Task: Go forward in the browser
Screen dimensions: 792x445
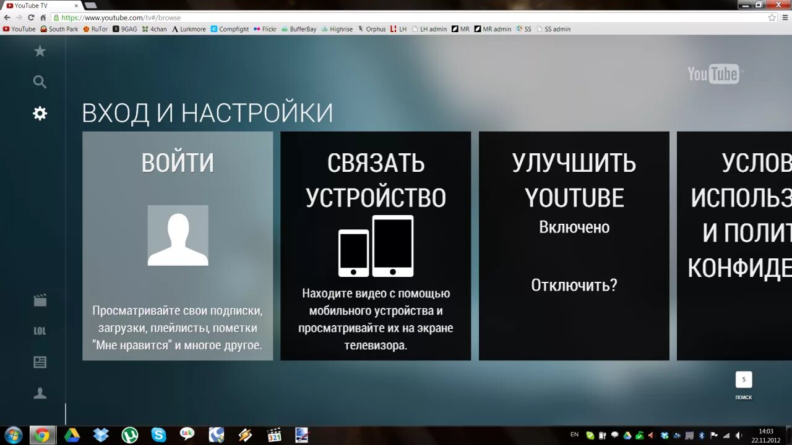Action: coord(18,18)
